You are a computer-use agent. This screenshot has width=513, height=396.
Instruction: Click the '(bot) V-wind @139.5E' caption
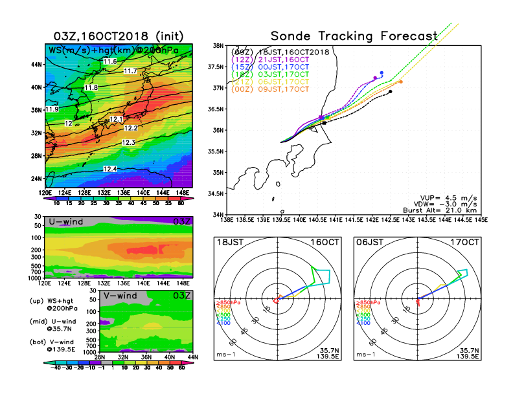(x=52, y=346)
